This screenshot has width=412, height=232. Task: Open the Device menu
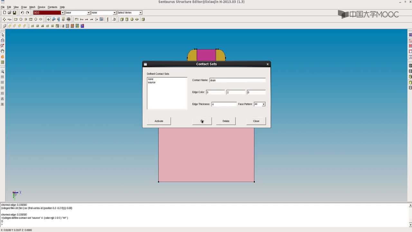click(42, 7)
